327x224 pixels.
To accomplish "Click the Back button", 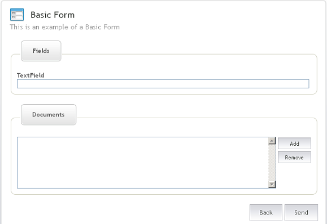I will click(266, 212).
